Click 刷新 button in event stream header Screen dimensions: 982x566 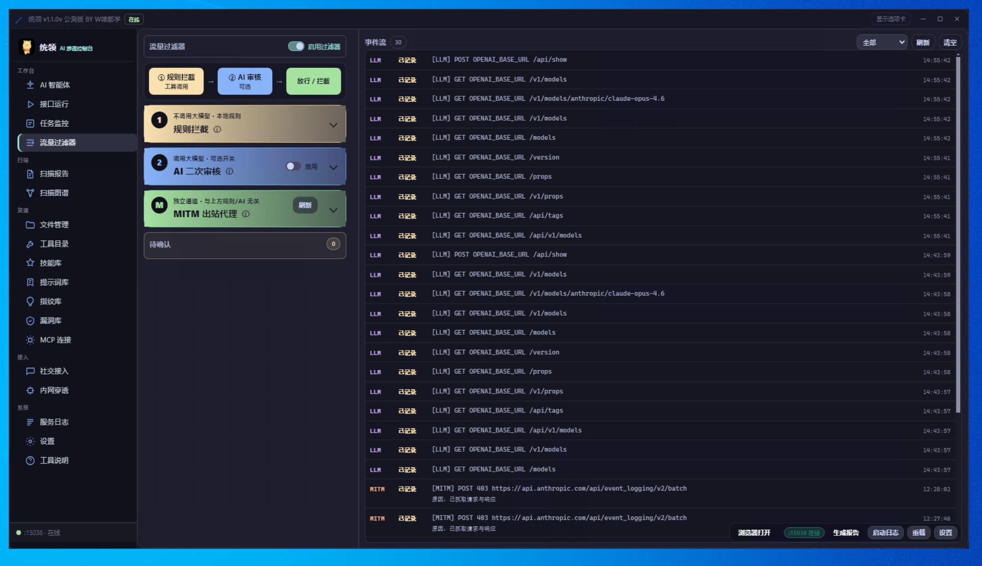click(x=923, y=42)
